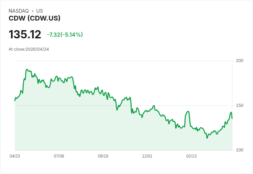The height and width of the screenshot is (174, 253).
Task: Click the US market label
Action: tap(40, 11)
